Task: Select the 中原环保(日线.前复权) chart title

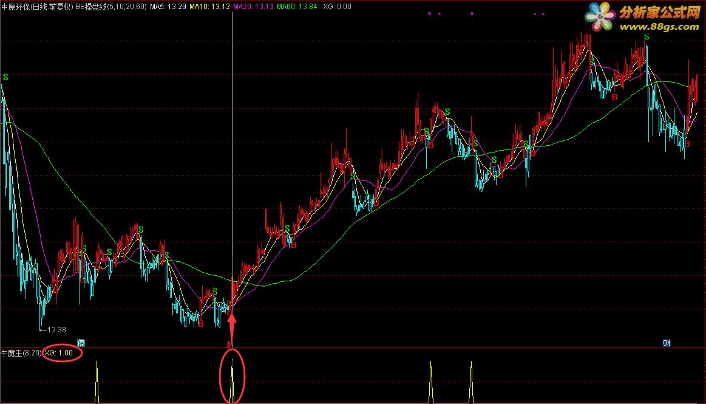Action: [37, 7]
